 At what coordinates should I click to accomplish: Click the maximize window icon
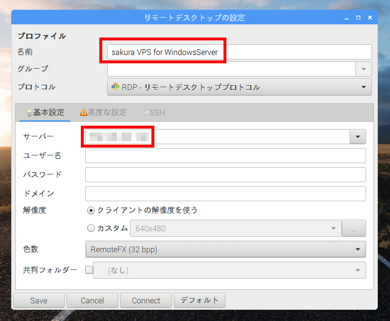[358, 18]
